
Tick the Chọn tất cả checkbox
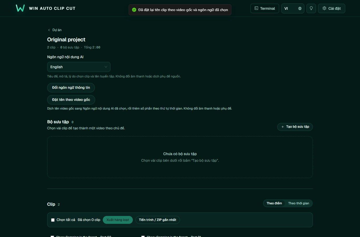[x=53, y=220]
